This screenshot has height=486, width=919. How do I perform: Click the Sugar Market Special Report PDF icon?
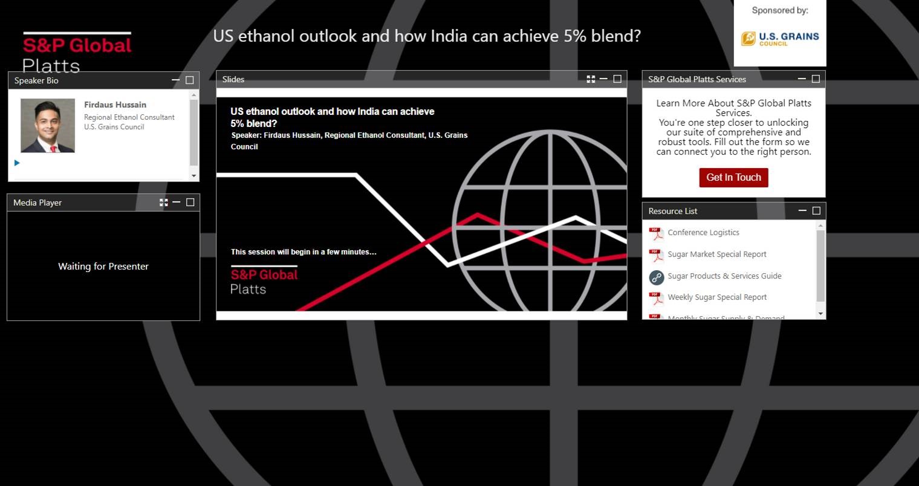point(656,255)
